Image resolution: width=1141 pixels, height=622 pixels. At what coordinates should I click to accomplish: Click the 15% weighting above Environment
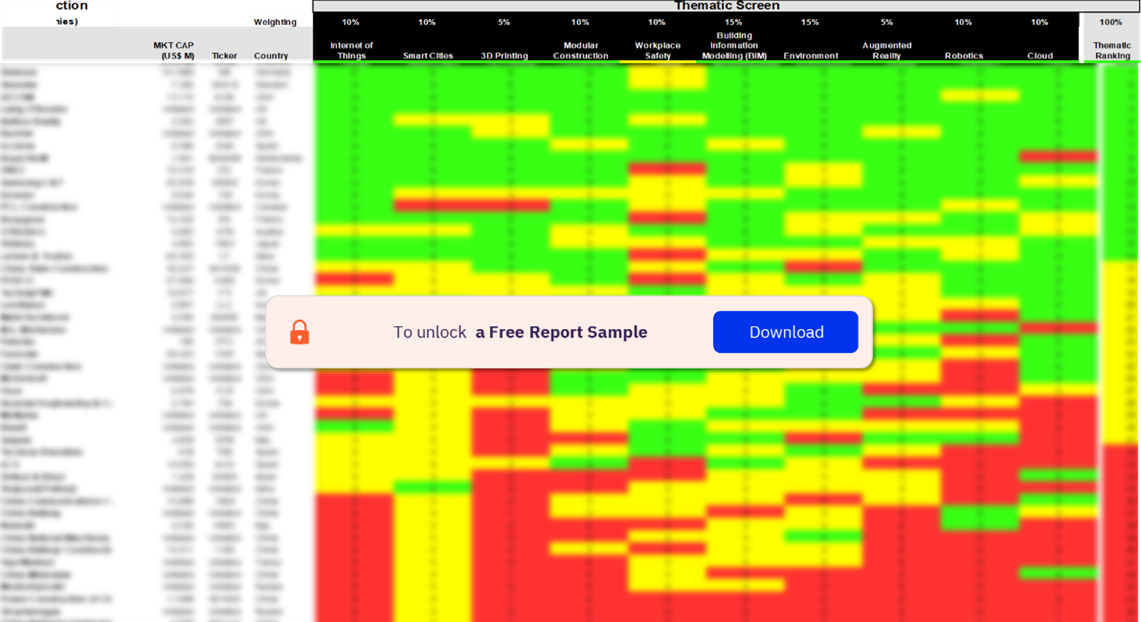click(809, 22)
